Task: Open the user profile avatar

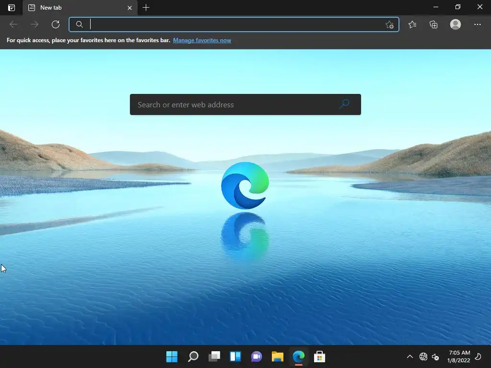Action: pyautogui.click(x=456, y=24)
